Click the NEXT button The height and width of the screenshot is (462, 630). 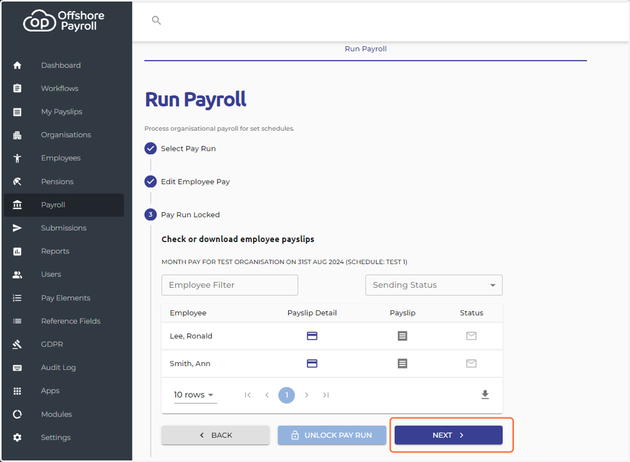(448, 435)
